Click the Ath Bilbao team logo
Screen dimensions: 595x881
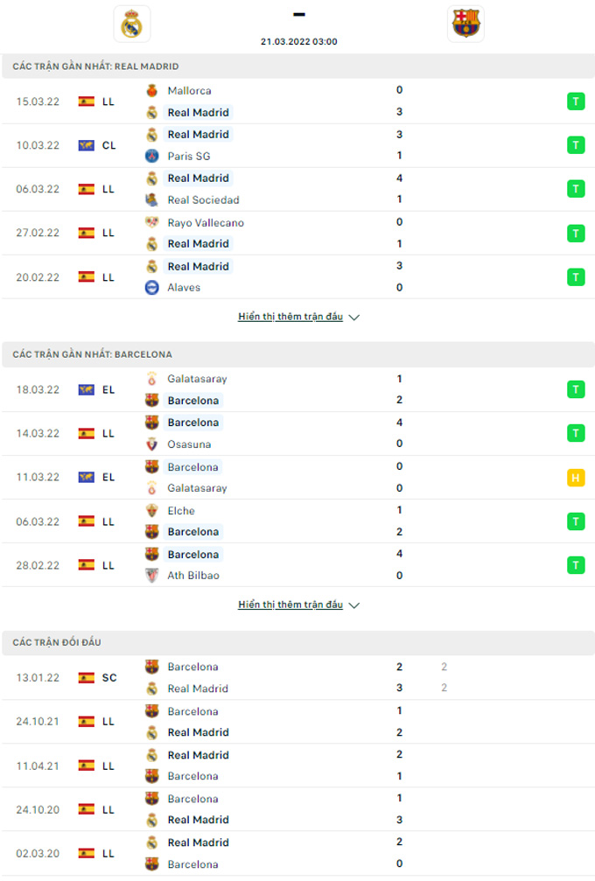click(151, 576)
